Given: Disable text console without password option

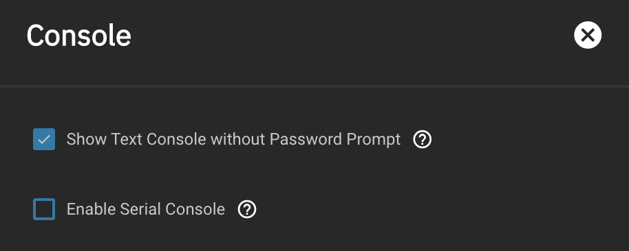Looking at the screenshot, I should coord(44,139).
